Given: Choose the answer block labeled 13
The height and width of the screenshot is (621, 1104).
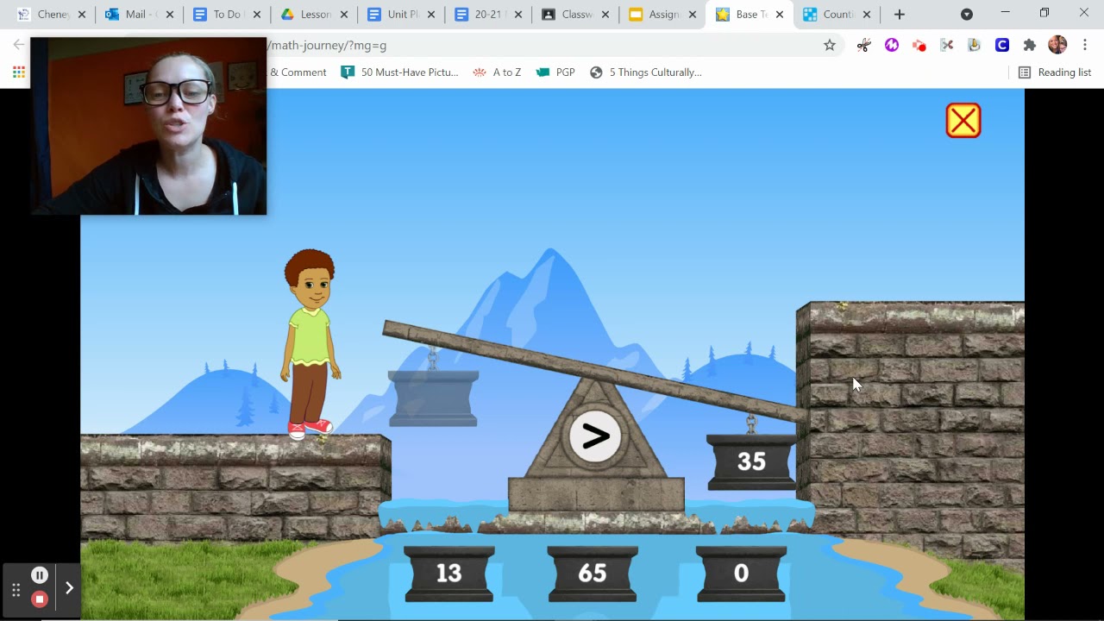Looking at the screenshot, I should 449,573.
